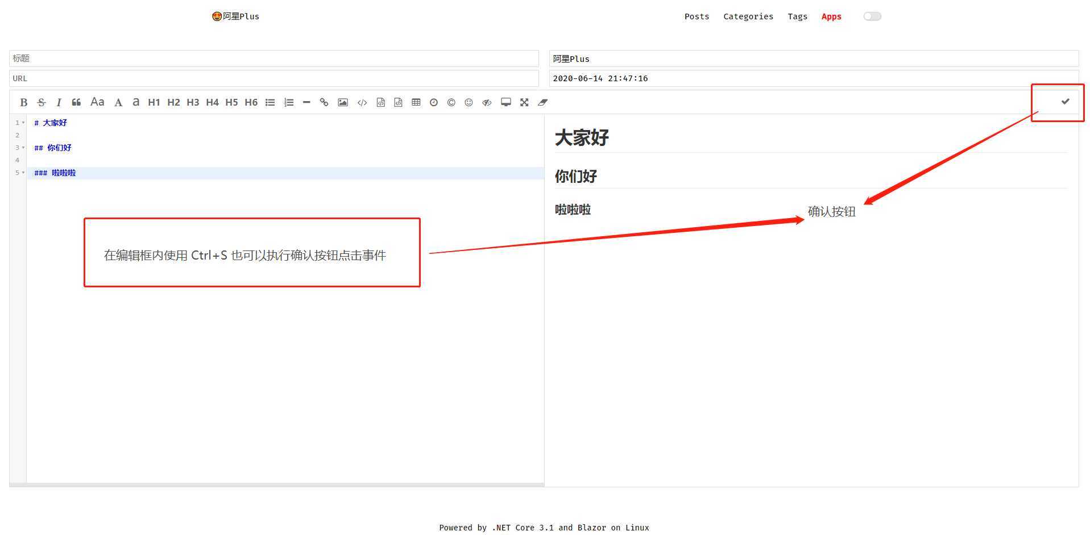The image size is (1090, 535).
Task: Open the Tags page
Action: point(797,16)
